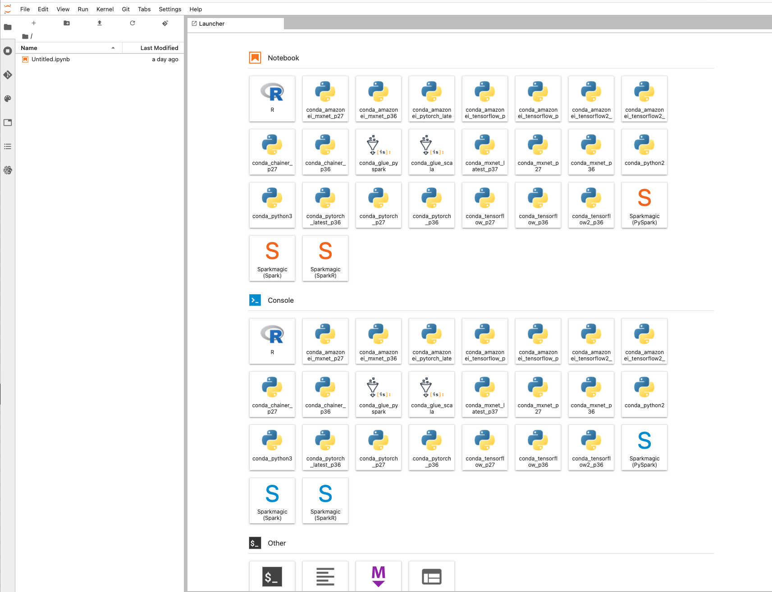This screenshot has width=772, height=592.
Task: Create a conda_python3 notebook
Action: (x=272, y=205)
